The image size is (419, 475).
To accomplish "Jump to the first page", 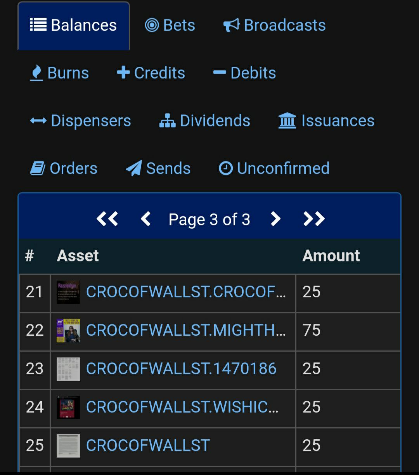I will pos(107,219).
